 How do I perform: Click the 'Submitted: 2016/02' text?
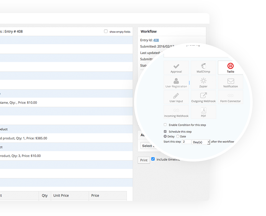pos(157,47)
